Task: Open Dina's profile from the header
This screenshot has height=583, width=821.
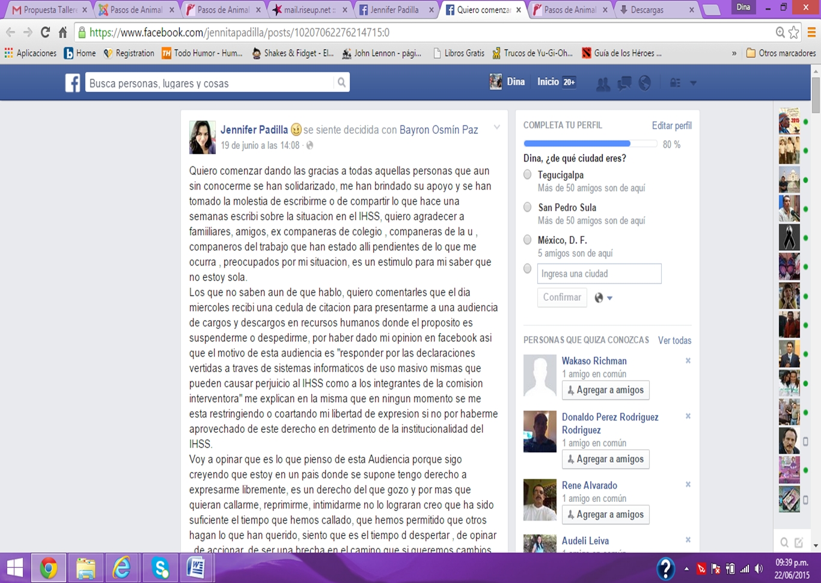Action: (507, 82)
